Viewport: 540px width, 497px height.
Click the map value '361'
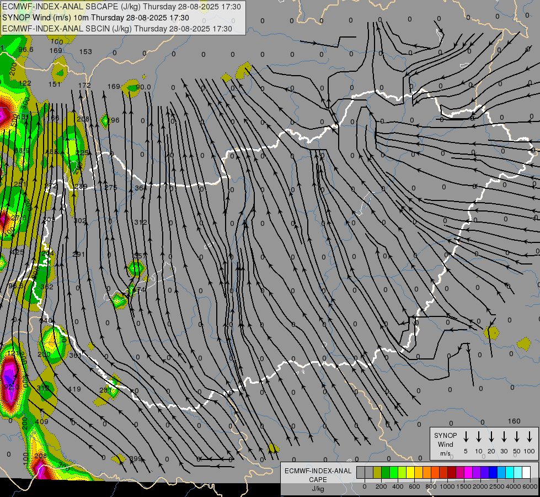click(76, 355)
